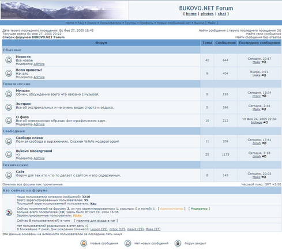
Task: Open the home link under forum title
Action: (191, 14)
